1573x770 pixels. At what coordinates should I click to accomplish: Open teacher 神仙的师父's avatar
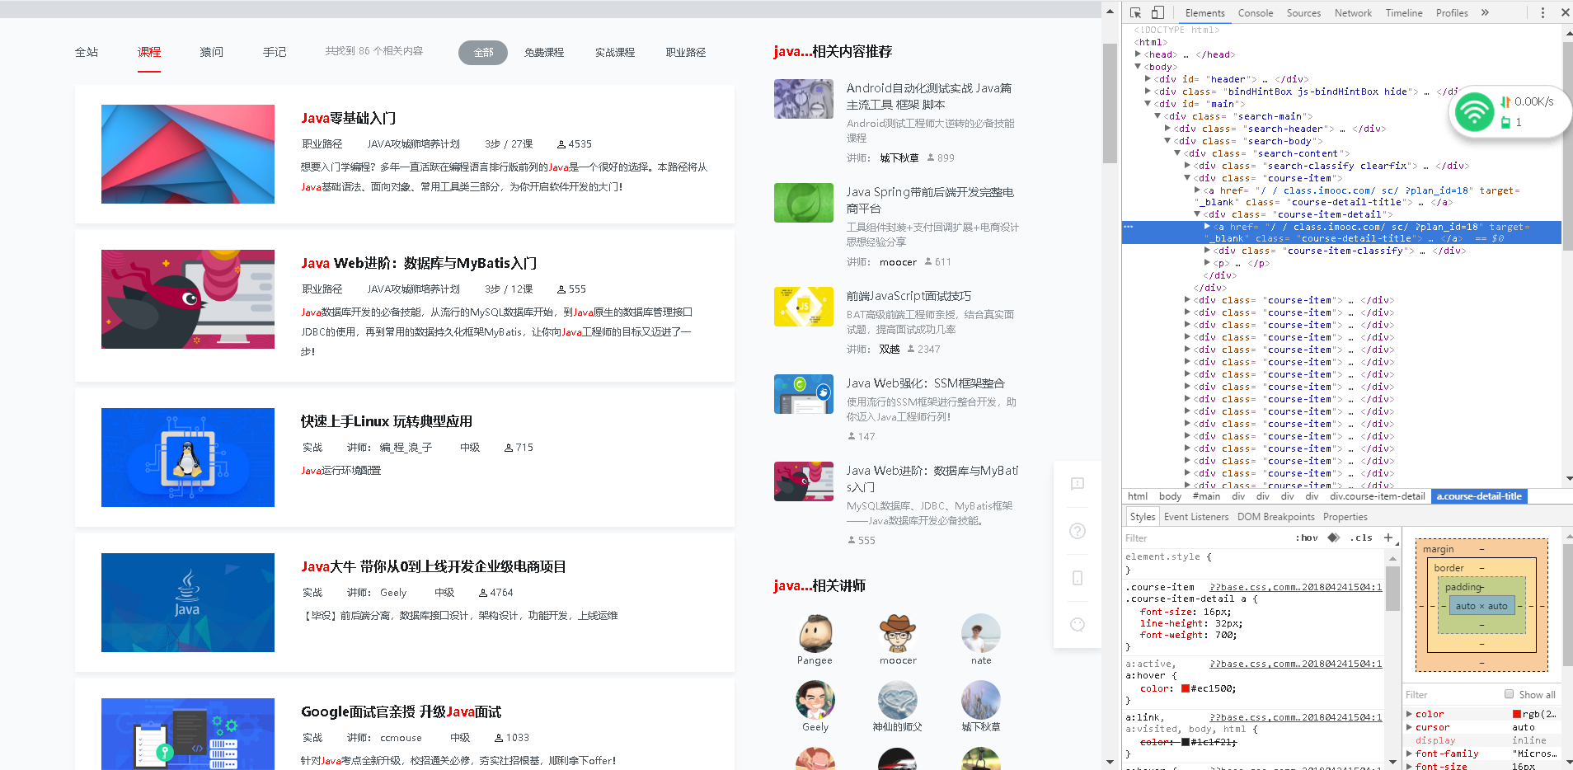click(x=898, y=700)
